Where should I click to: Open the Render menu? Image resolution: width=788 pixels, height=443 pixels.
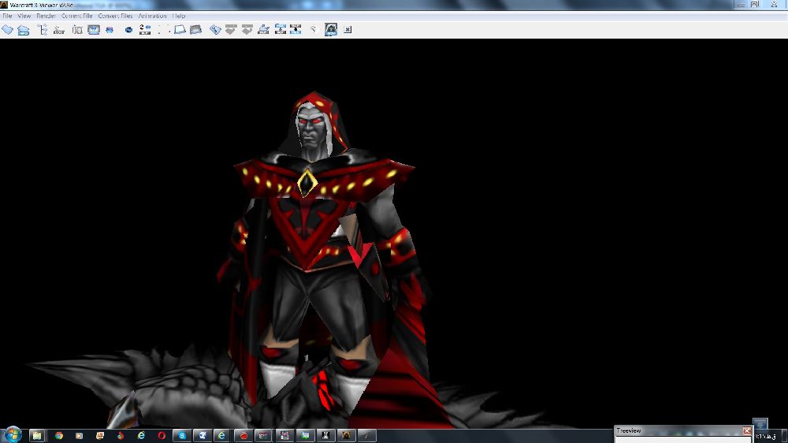(46, 16)
